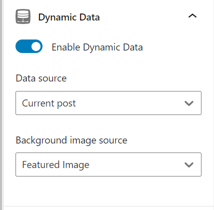Screen dimensions: 214x210
Task: Click the Dynamic Data panel heading
Action: point(69,17)
